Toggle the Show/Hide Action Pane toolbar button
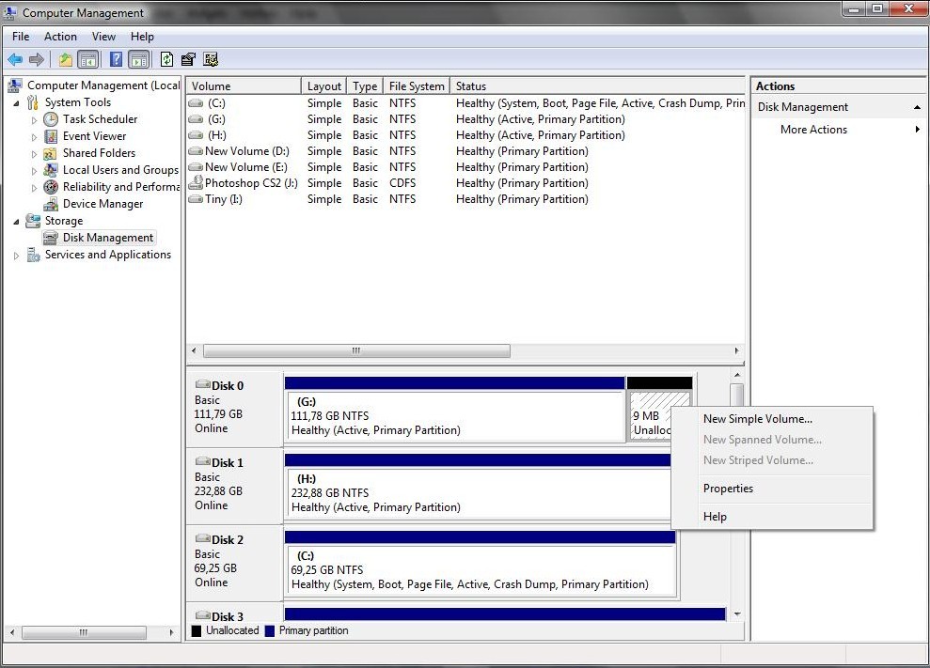This screenshot has height=668, width=930. coord(138,59)
